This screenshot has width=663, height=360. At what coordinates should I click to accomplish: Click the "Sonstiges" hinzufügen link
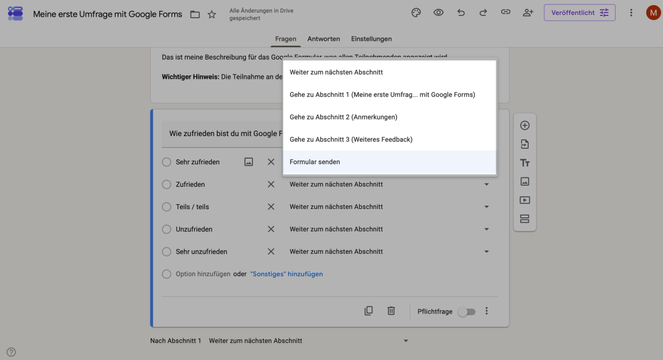click(287, 274)
